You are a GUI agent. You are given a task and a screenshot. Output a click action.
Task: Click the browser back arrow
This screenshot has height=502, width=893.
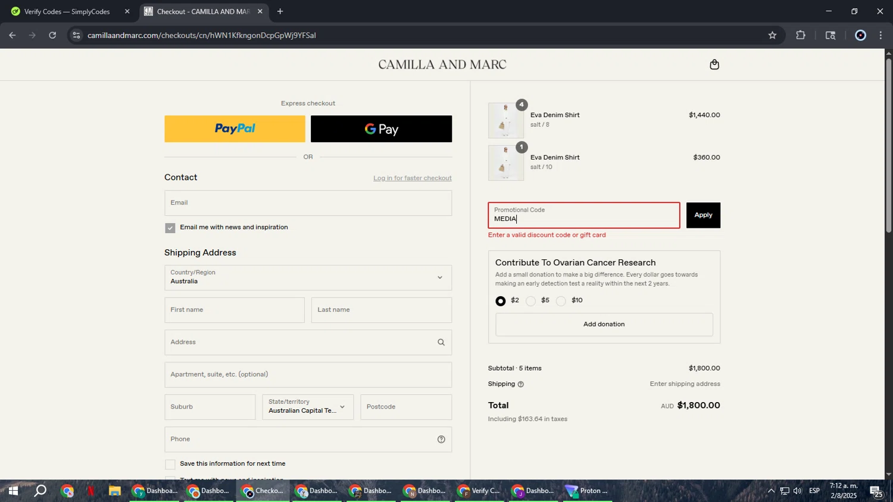[x=13, y=35]
